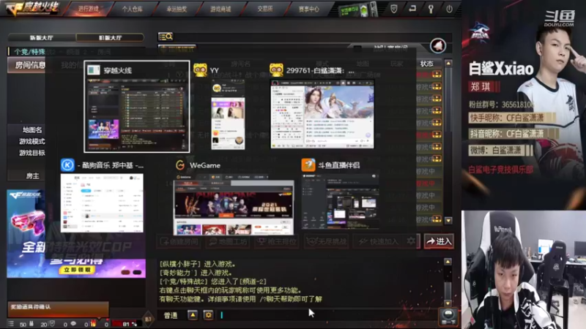Open the 幸运抽奖 tab
586x329 pixels.
click(x=177, y=9)
